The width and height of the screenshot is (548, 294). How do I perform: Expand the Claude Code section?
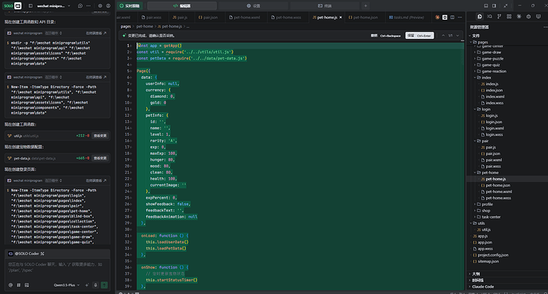483,287
